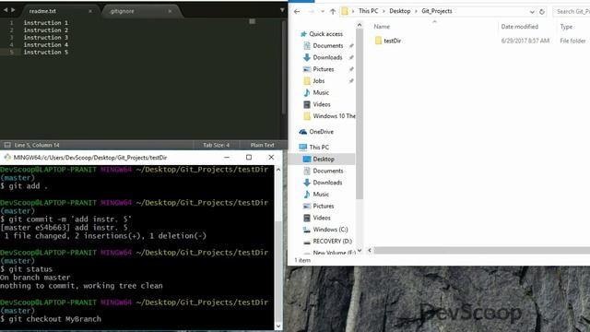Sort files by Type column
Viewport: 590px width, 332px height.
[x=566, y=27]
